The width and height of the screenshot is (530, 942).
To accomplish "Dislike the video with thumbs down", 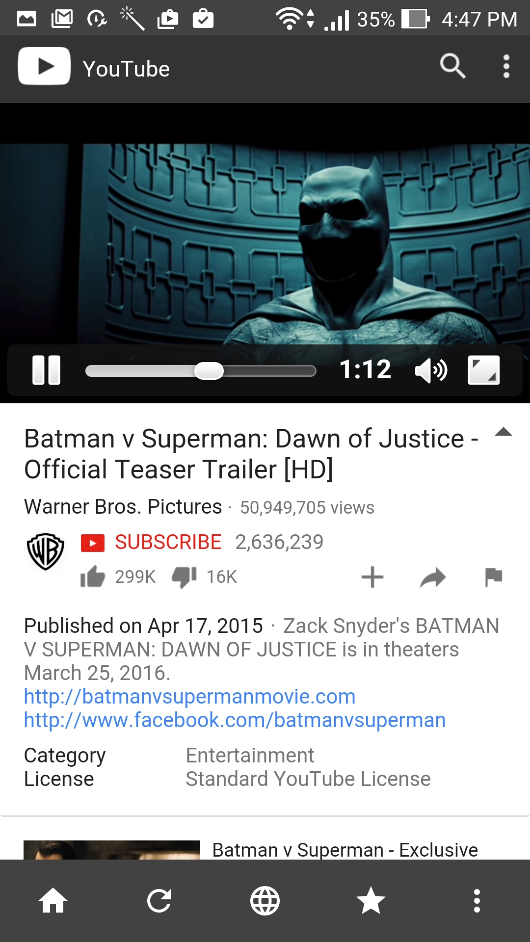I will 184,577.
